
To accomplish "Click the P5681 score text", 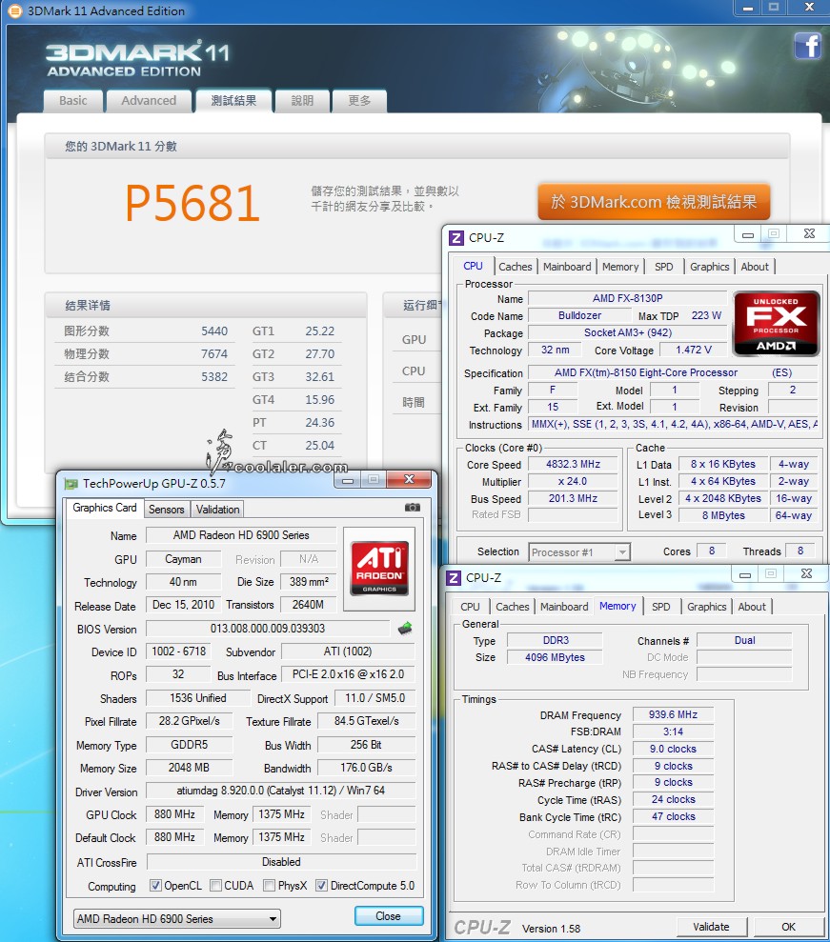I will (192, 204).
